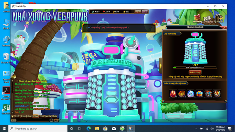The width and height of the screenshot is (235, 132).
Task: Click the VegaPunk factory thumbnail image
Action: [195, 48]
